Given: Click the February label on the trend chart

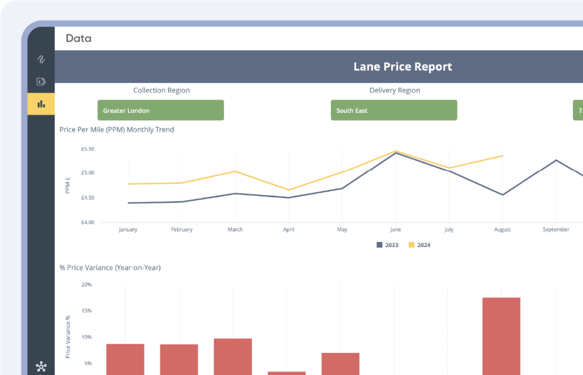Looking at the screenshot, I should click(182, 229).
